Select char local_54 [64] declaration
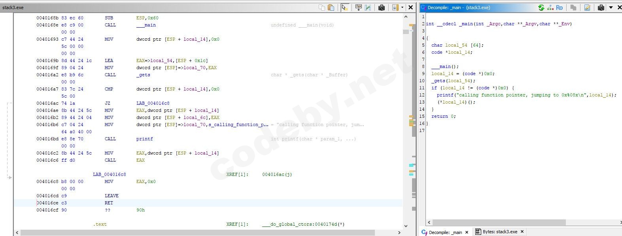Screen dimensions: 622x236 tap(457, 45)
